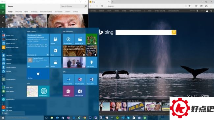This screenshot has height=120, width=214.
Task: Open the Mail tile with Carmen's message
Action: click(x=38, y=62)
